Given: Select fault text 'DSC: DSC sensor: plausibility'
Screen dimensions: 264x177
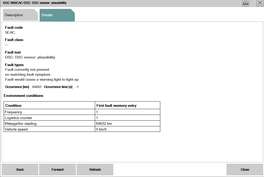Looking at the screenshot, I should coord(30,57).
